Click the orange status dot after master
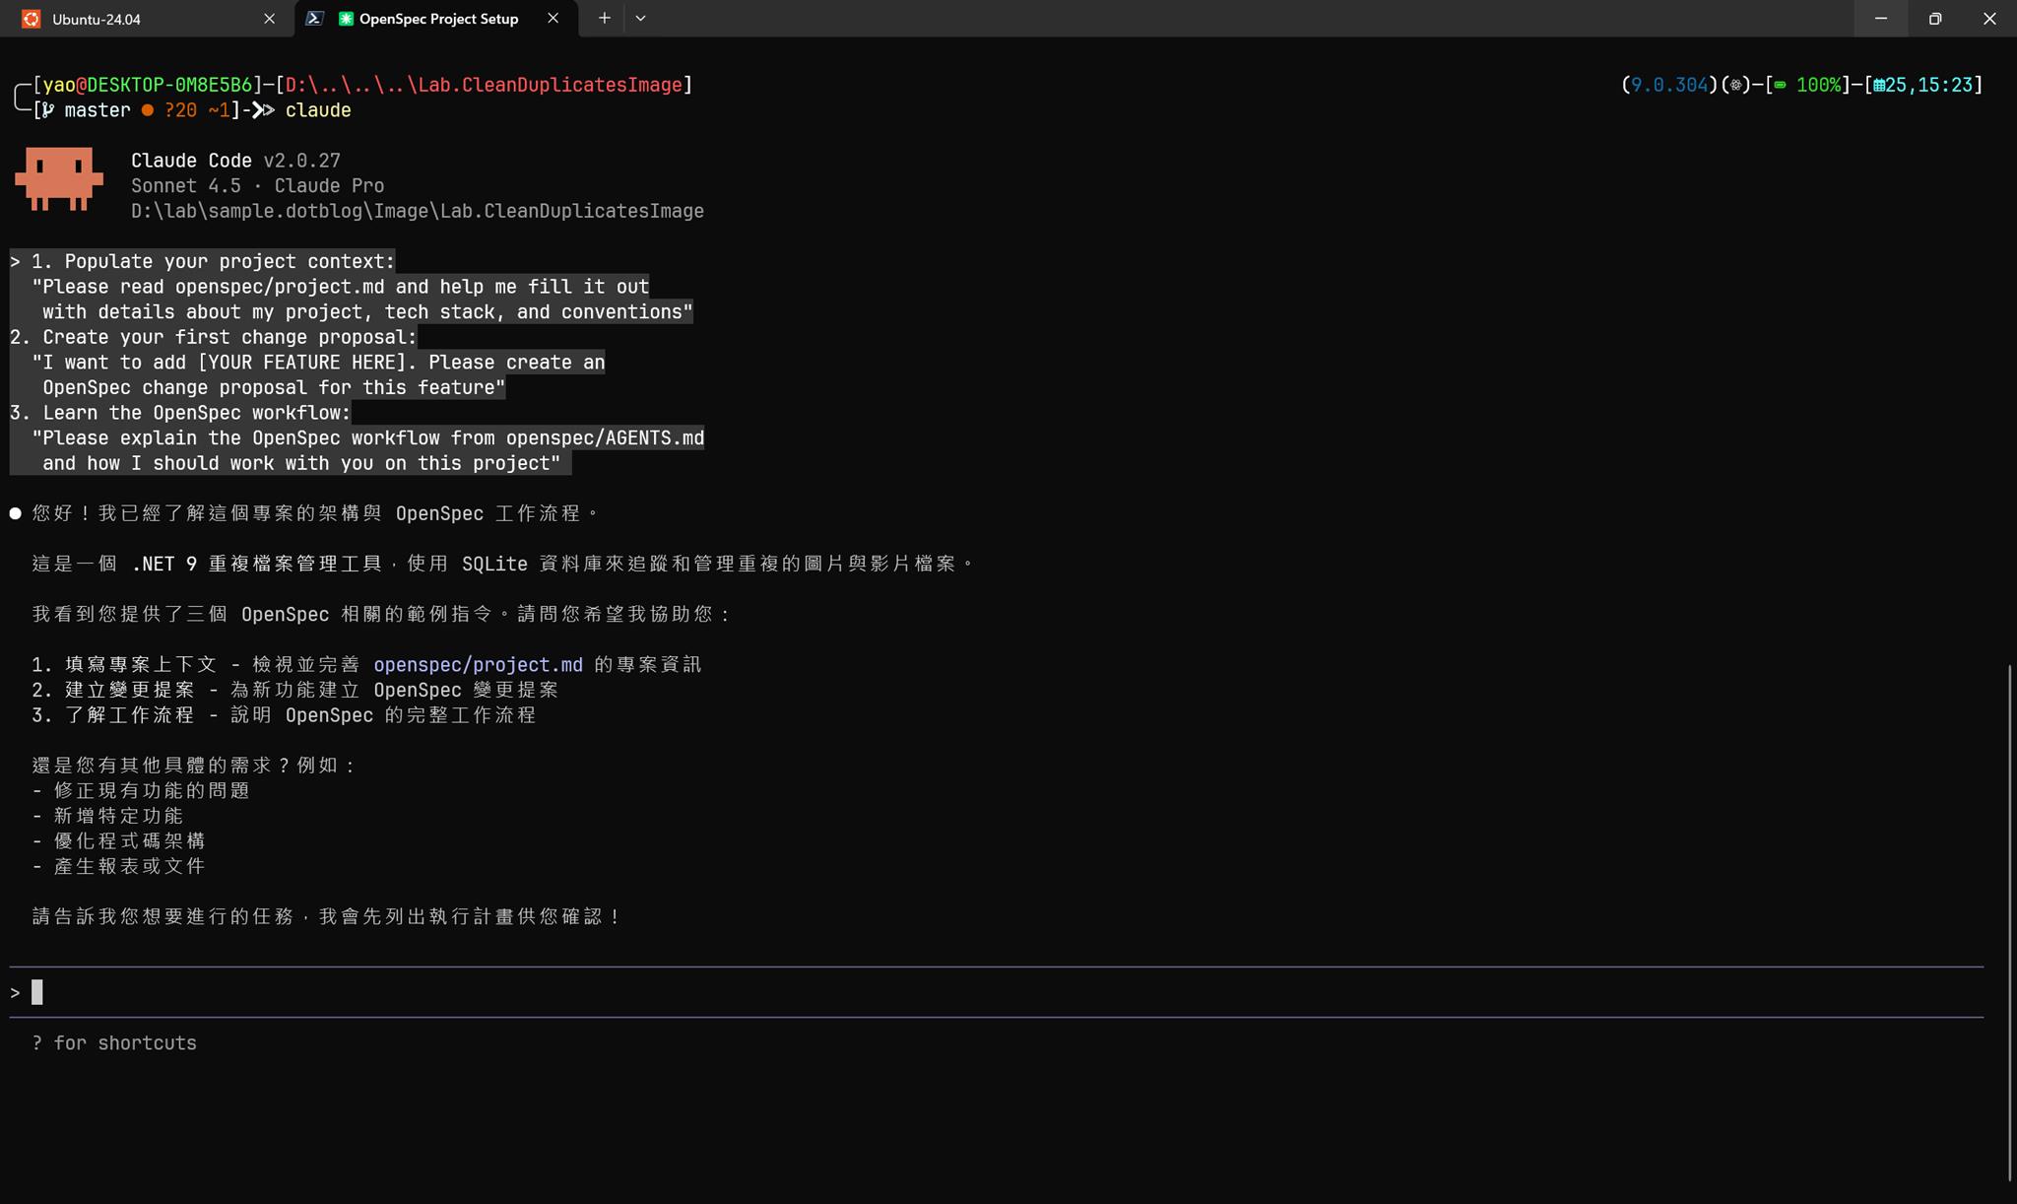This screenshot has height=1204, width=2017. click(x=147, y=110)
